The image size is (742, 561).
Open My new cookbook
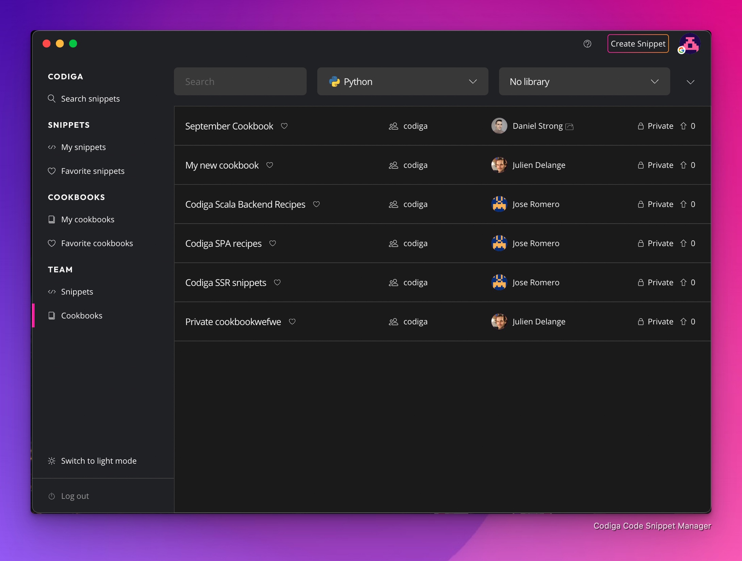point(222,165)
